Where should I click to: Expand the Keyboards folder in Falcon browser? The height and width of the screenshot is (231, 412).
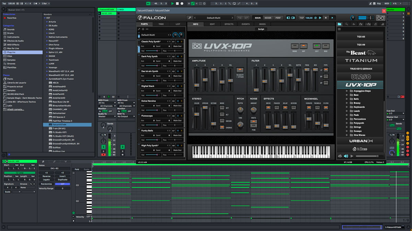pos(347,107)
